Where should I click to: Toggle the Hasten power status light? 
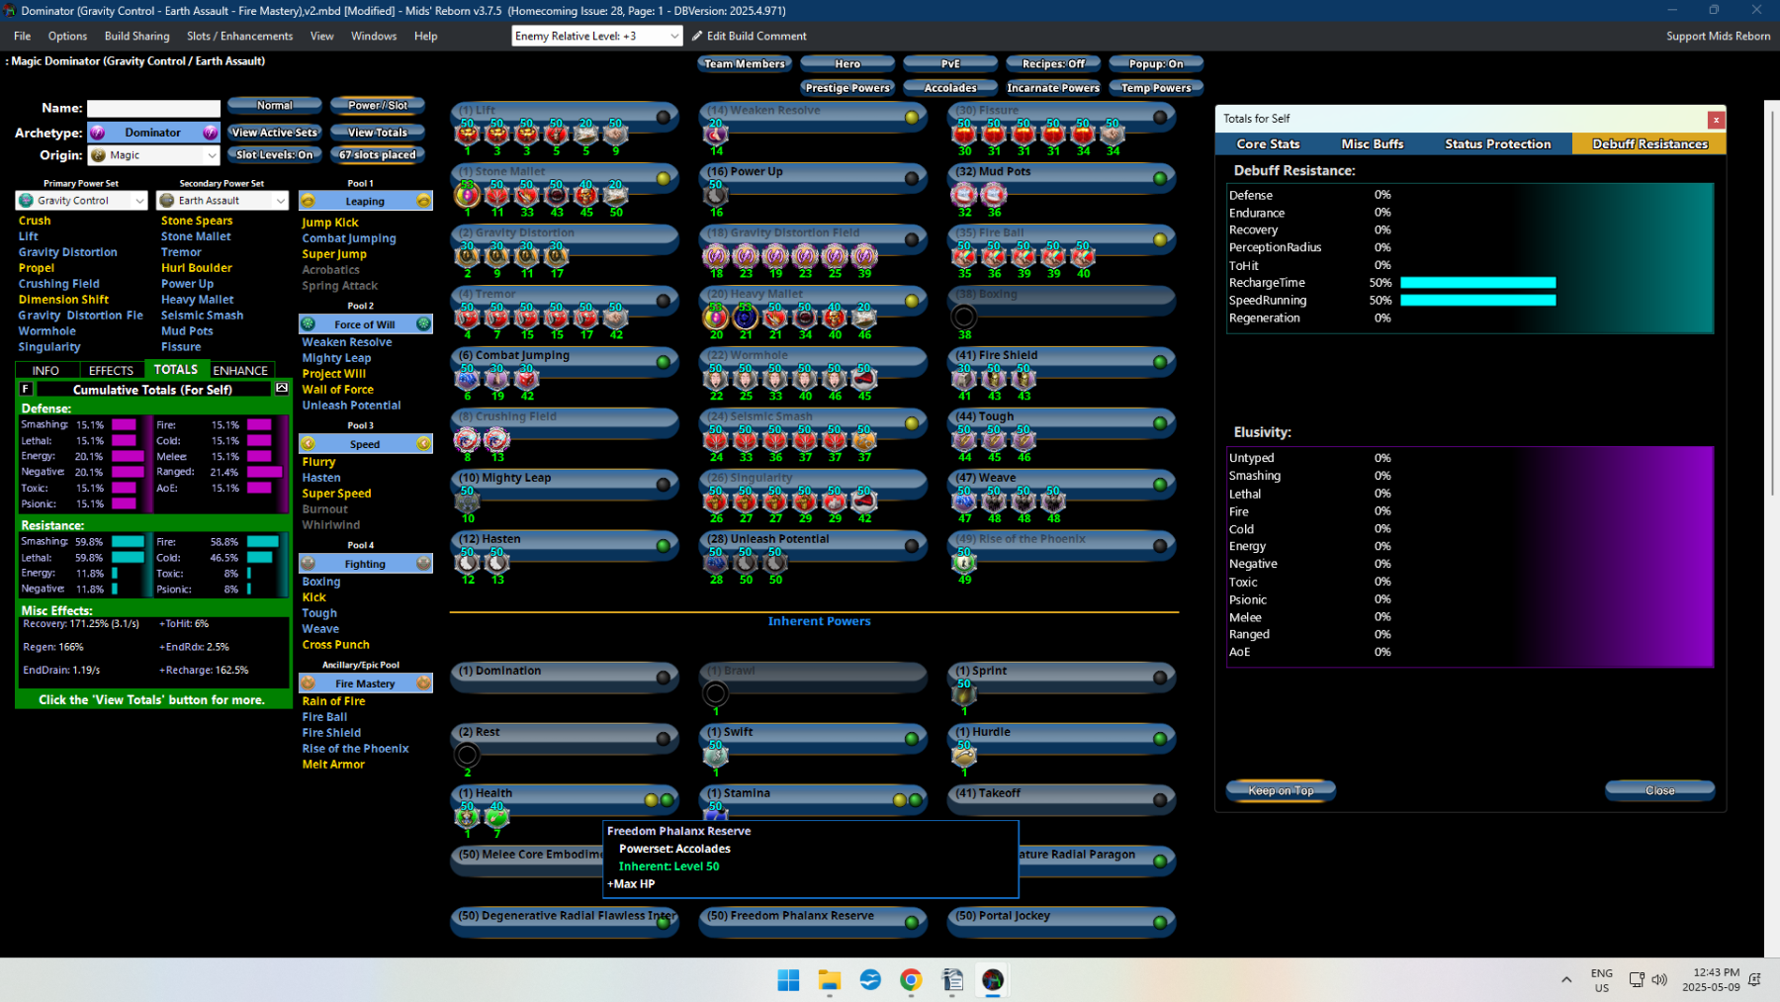664,545
